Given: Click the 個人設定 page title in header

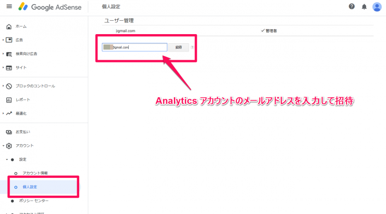Looking at the screenshot, I should click(x=111, y=7).
